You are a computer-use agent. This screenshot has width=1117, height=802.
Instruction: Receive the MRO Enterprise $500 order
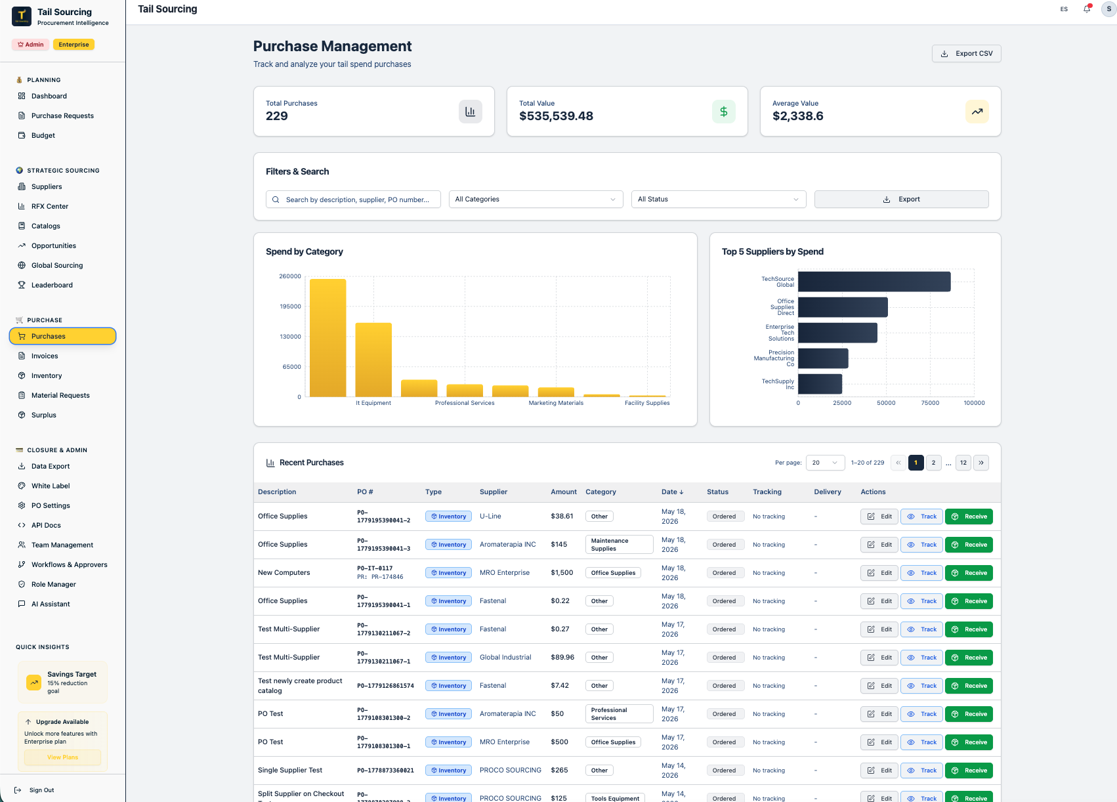[x=969, y=742]
